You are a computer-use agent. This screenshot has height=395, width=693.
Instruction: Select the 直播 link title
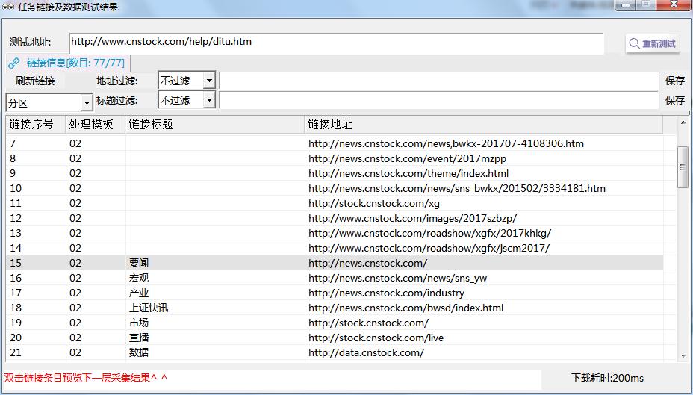click(139, 338)
